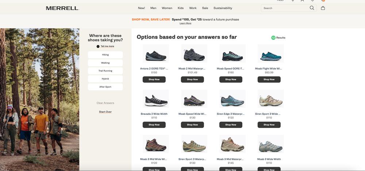Open the shopping bag cart icon
The height and width of the screenshot is (171, 365).
(x=323, y=8)
